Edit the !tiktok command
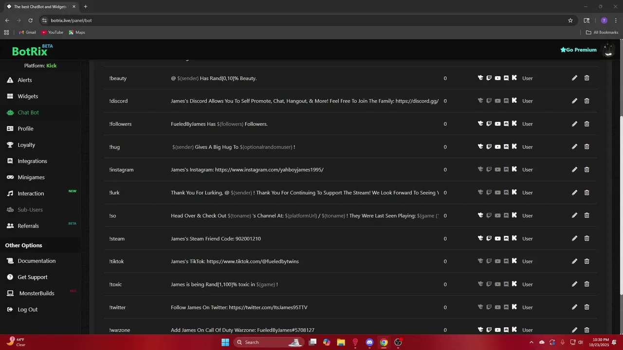The height and width of the screenshot is (350, 623). point(574,261)
